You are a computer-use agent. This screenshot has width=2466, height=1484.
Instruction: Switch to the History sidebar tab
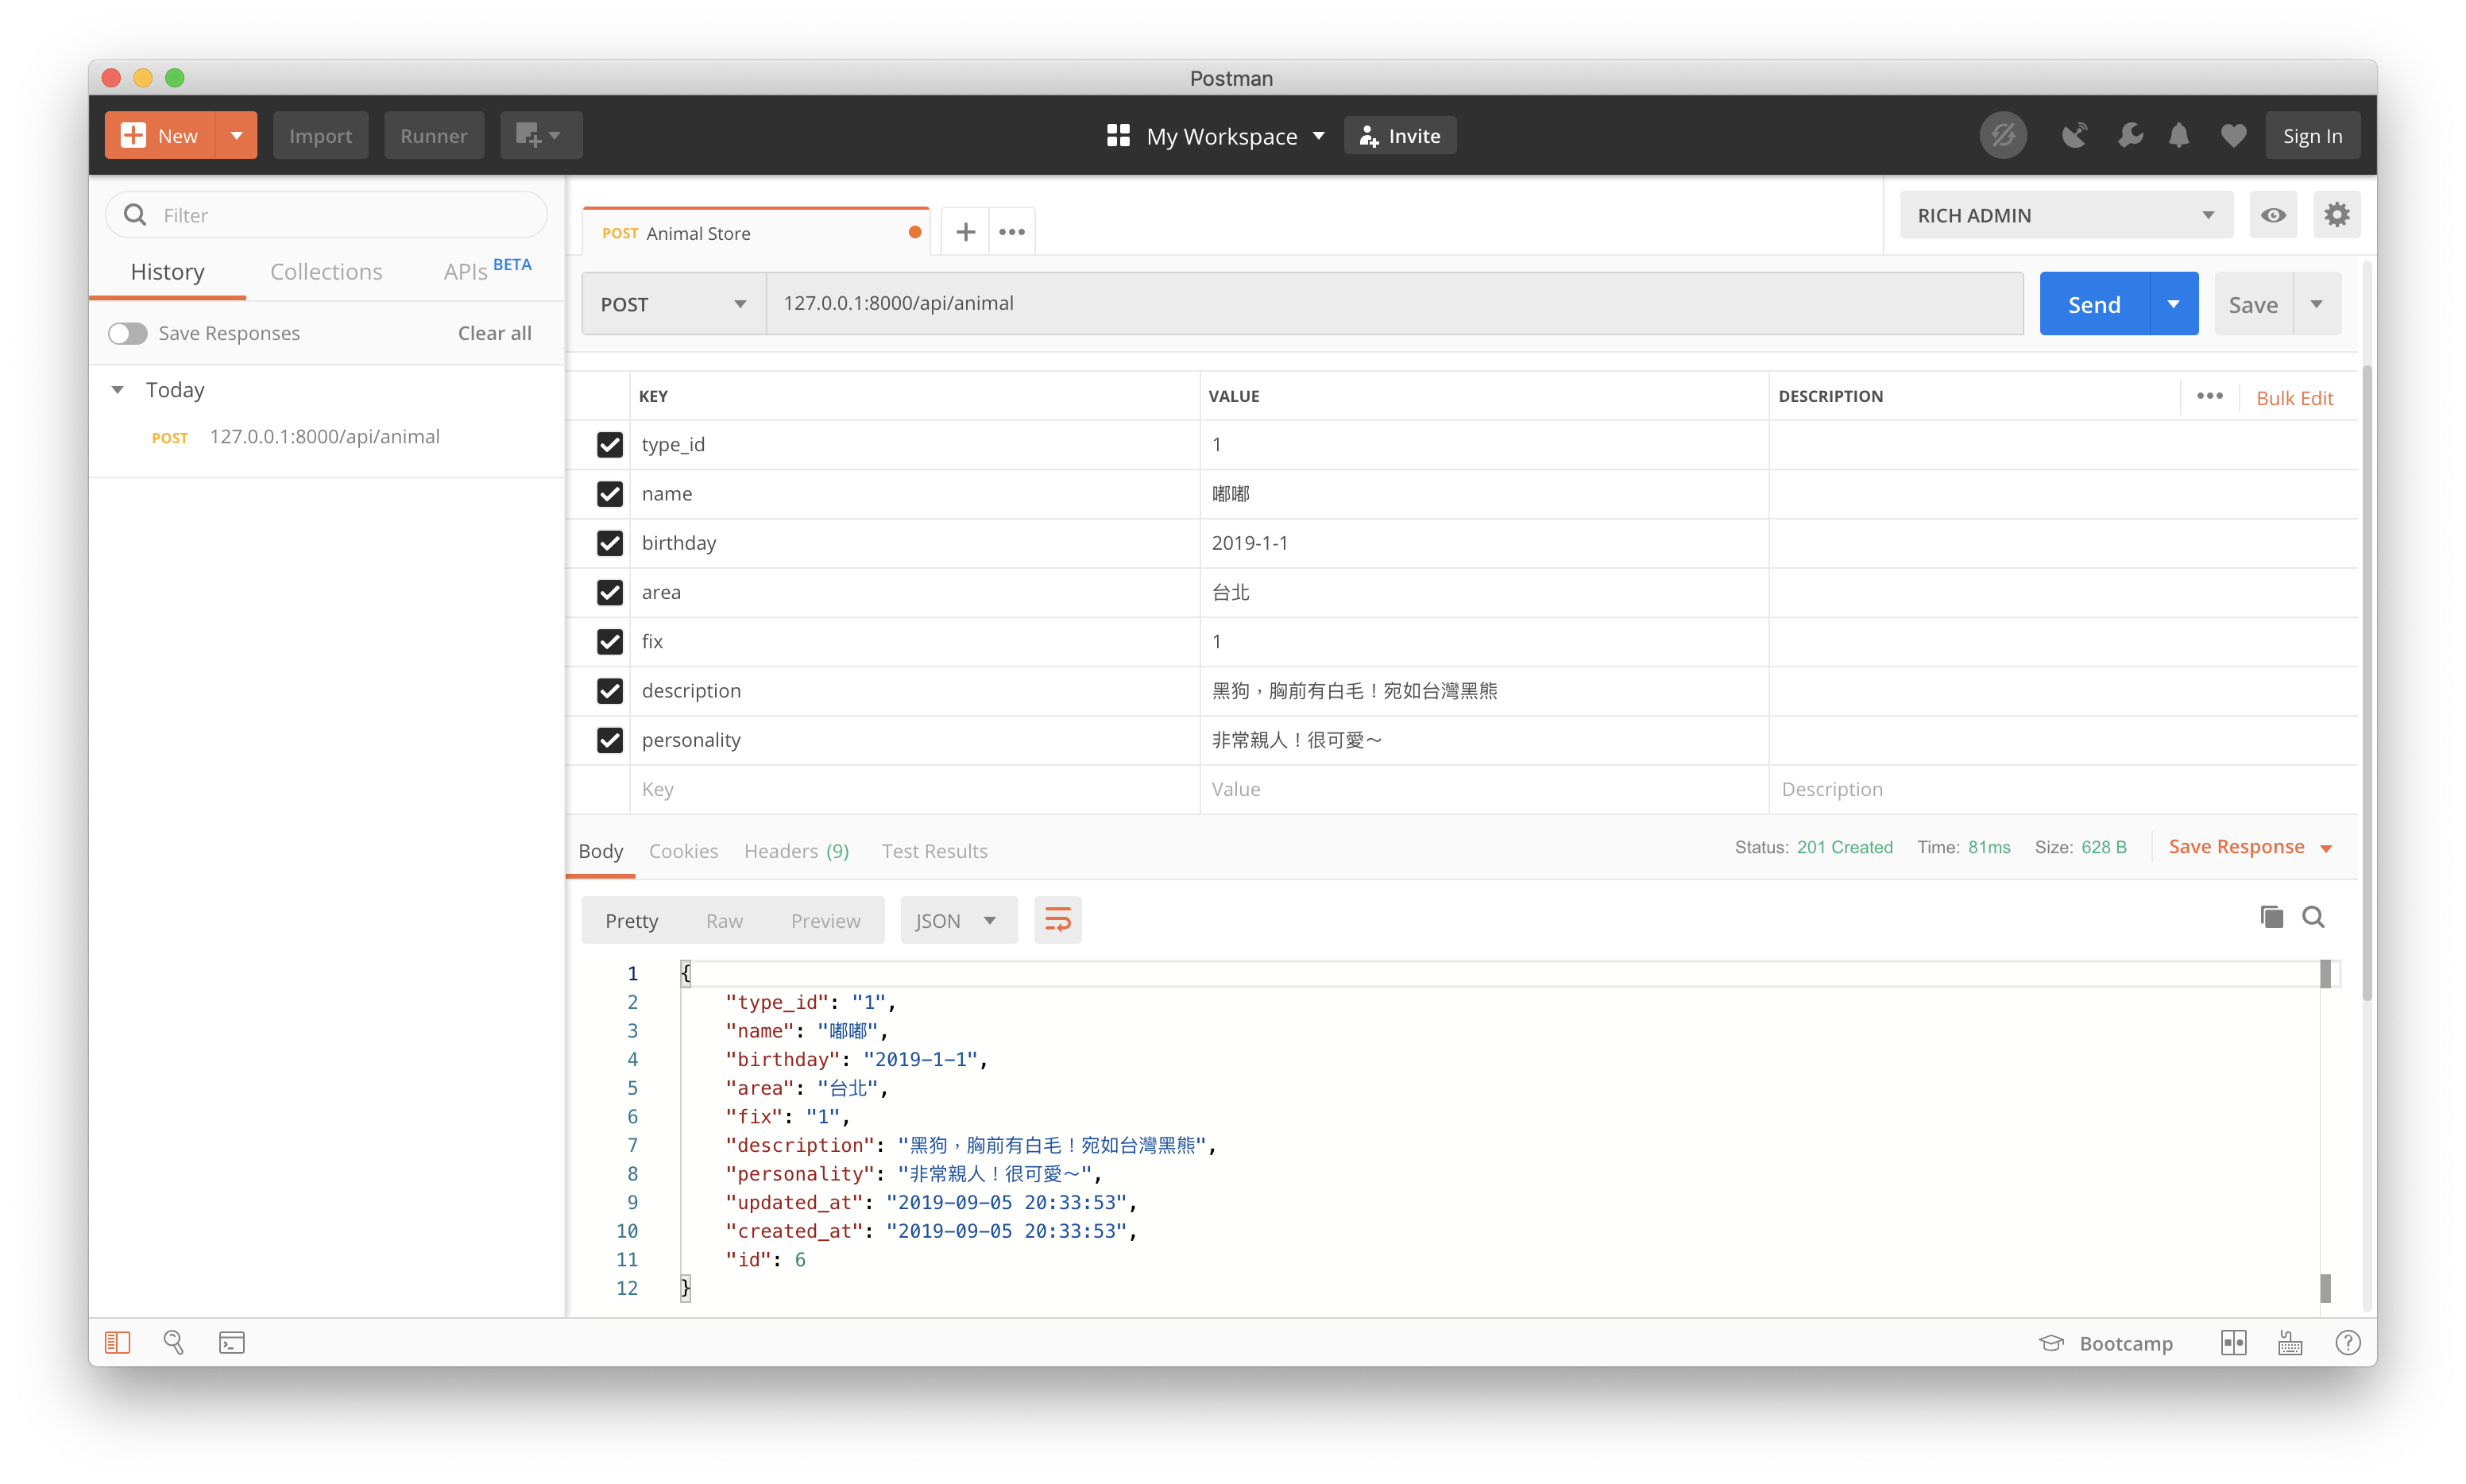pos(167,272)
